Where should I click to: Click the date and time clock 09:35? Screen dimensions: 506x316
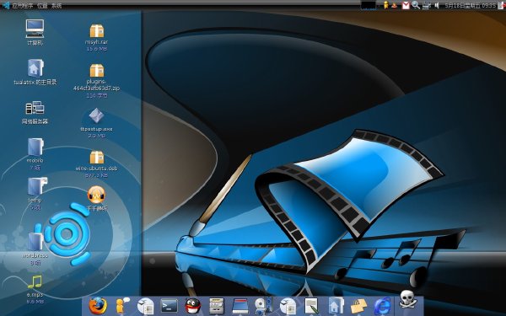coord(470,6)
